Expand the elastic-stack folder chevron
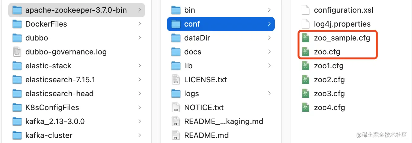Screen dimensions: 412x143 point(140,66)
